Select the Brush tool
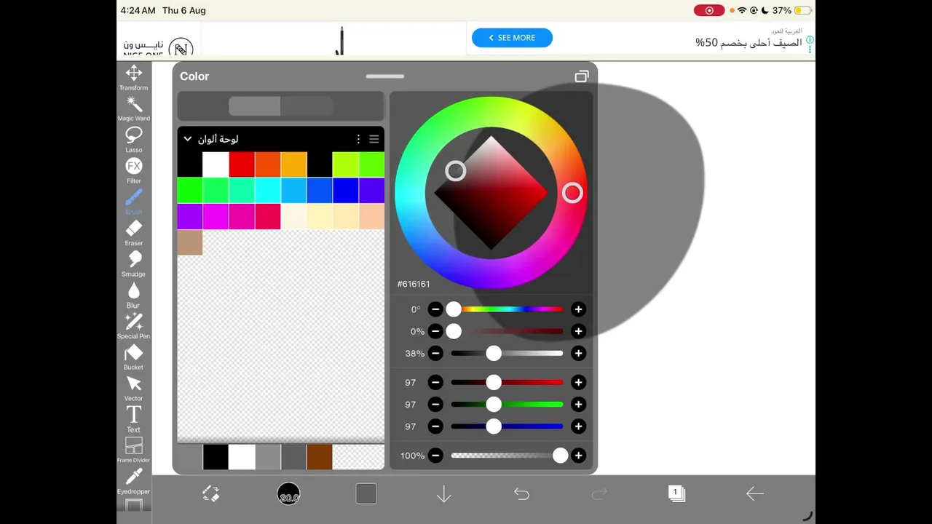 pos(134,202)
